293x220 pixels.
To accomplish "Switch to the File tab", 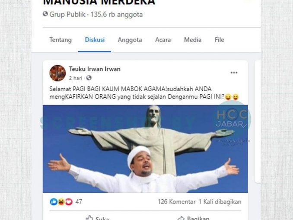I will pos(220,40).
